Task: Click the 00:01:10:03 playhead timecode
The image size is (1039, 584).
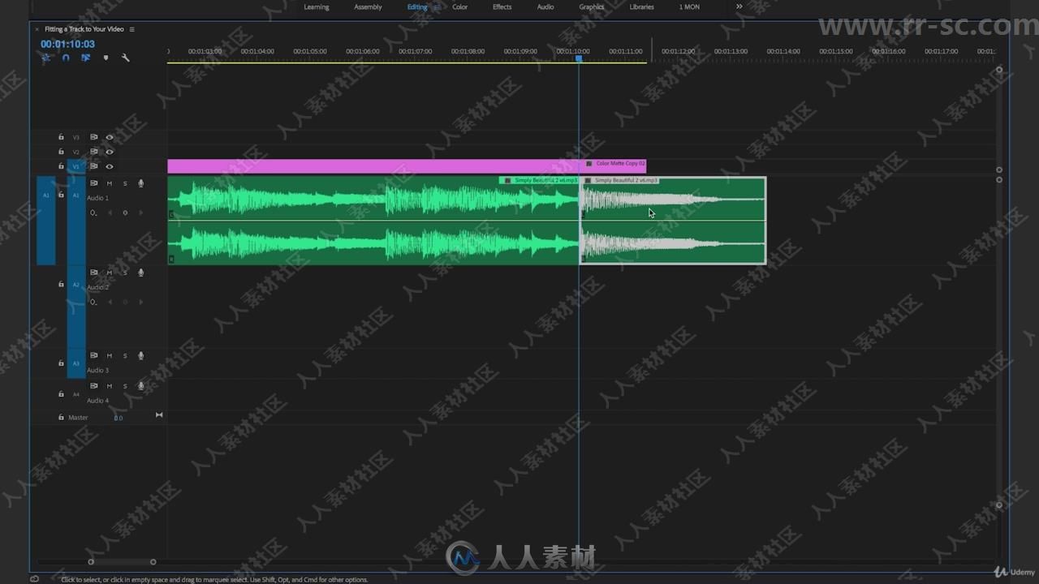Action: click(x=67, y=44)
